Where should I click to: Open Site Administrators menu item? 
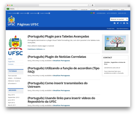(122, 29)
